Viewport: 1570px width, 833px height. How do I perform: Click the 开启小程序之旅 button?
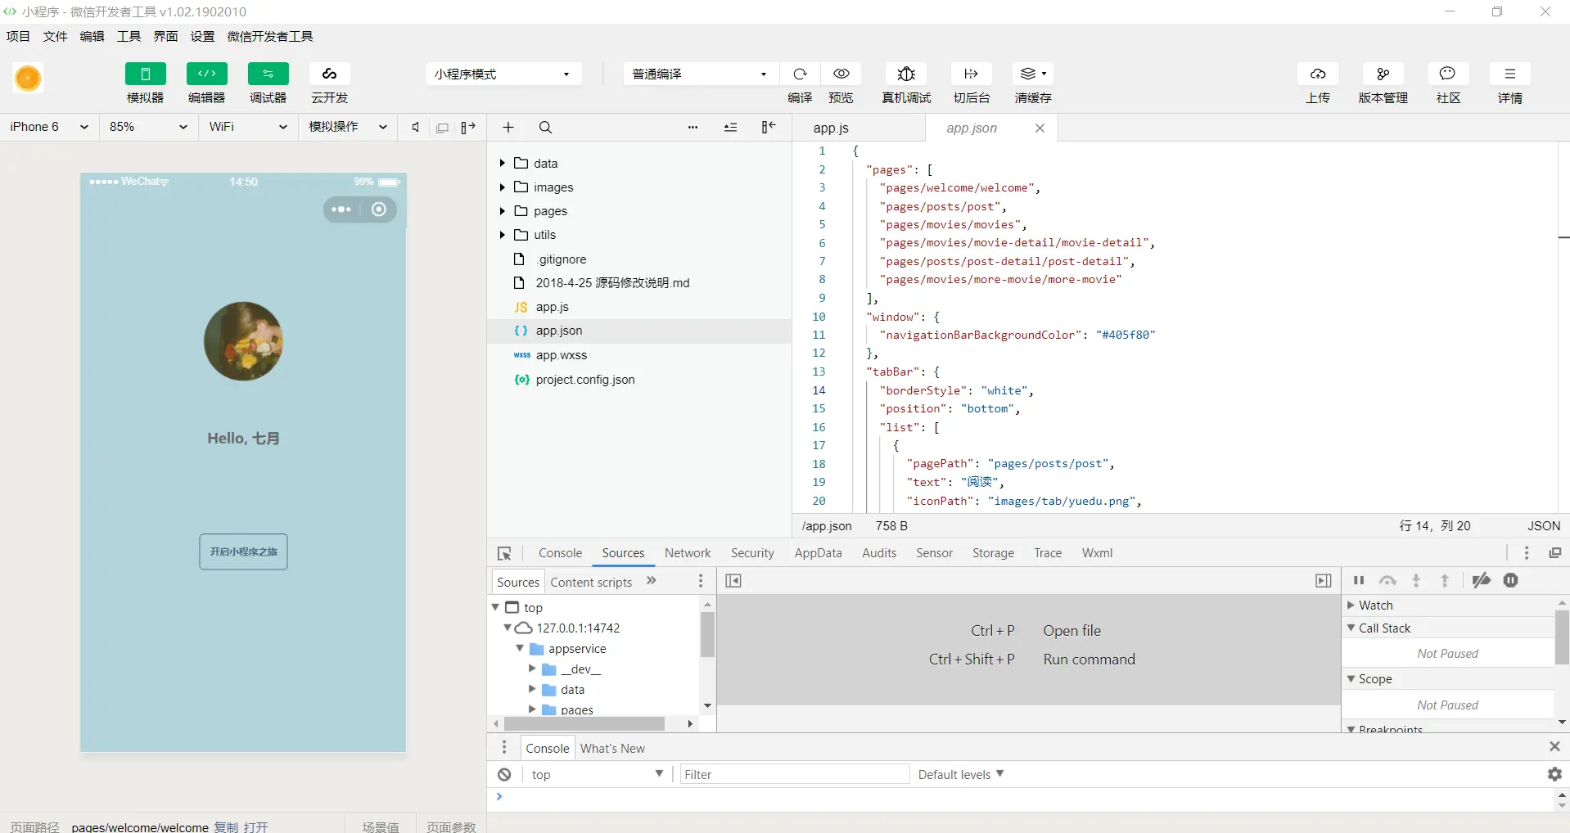coord(243,552)
